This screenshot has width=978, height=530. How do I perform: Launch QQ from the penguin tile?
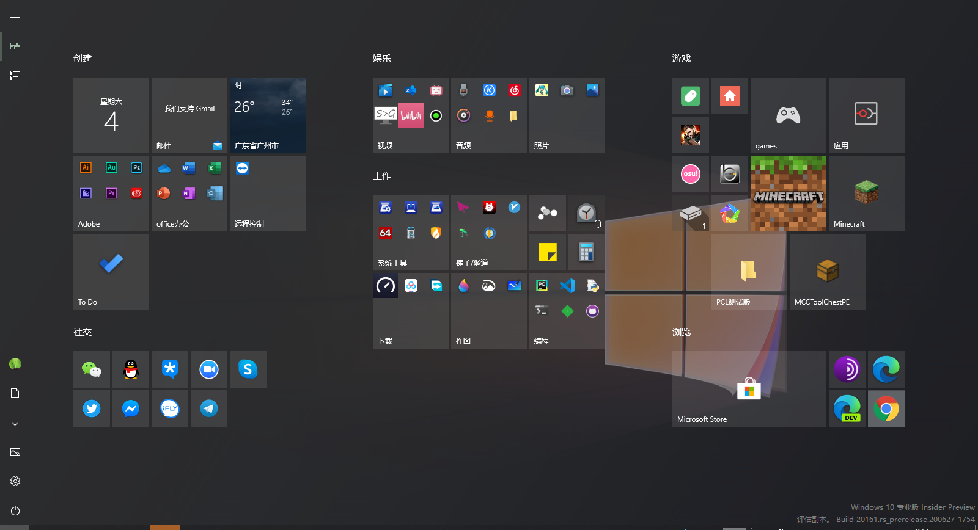coord(131,369)
